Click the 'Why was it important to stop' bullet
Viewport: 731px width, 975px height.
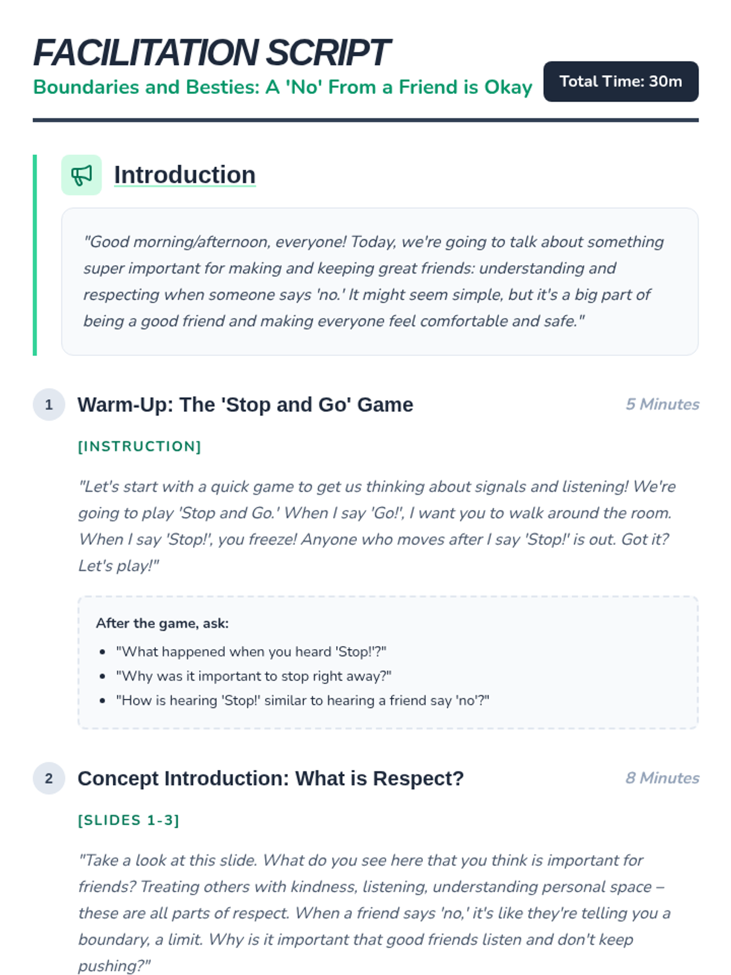tap(253, 676)
